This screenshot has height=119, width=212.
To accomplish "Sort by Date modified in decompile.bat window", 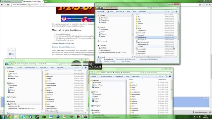I will click(x=169, y=15).
